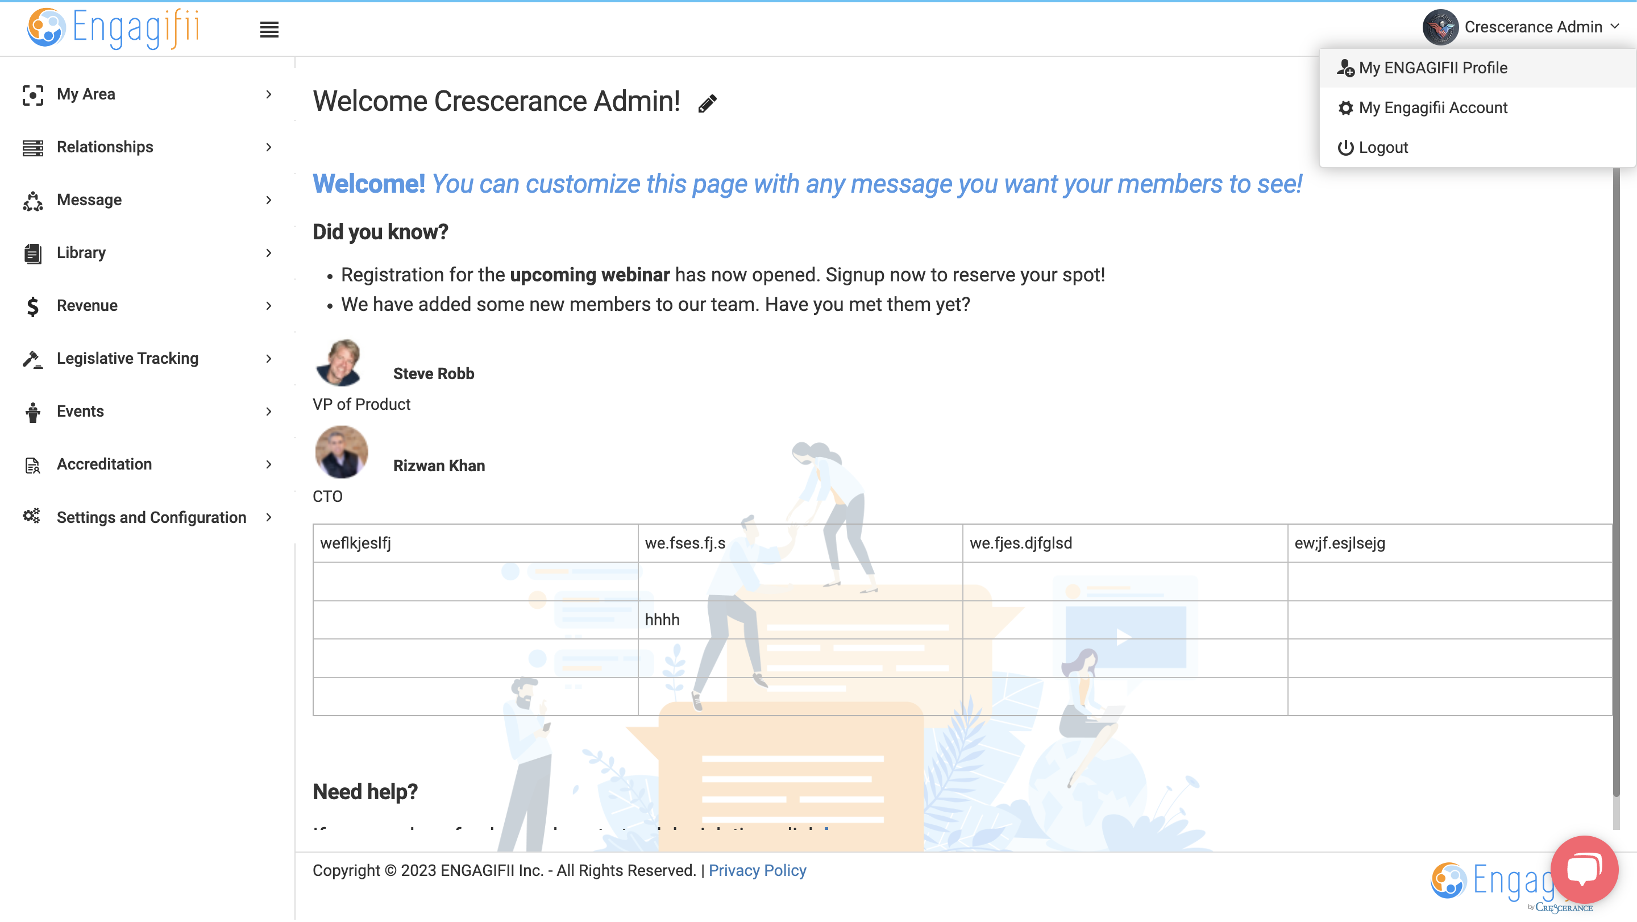1637x922 pixels.
Task: Click the we.fjes.djfglsd table cell
Action: (1125, 543)
